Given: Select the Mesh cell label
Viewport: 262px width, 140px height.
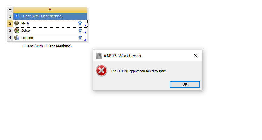Looking at the screenshot, I should [x=25, y=23].
